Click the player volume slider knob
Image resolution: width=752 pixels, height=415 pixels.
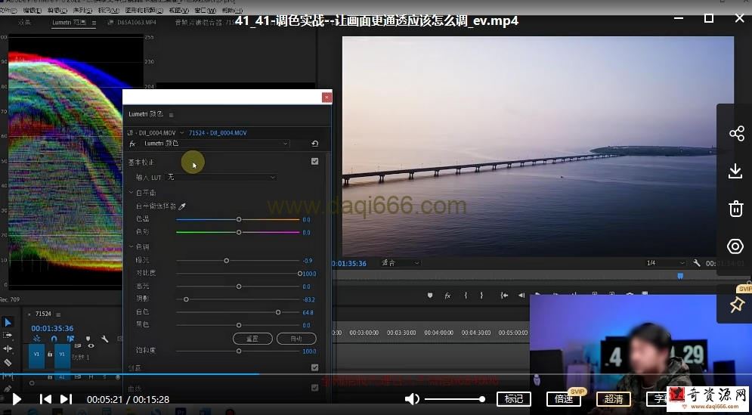pos(482,398)
